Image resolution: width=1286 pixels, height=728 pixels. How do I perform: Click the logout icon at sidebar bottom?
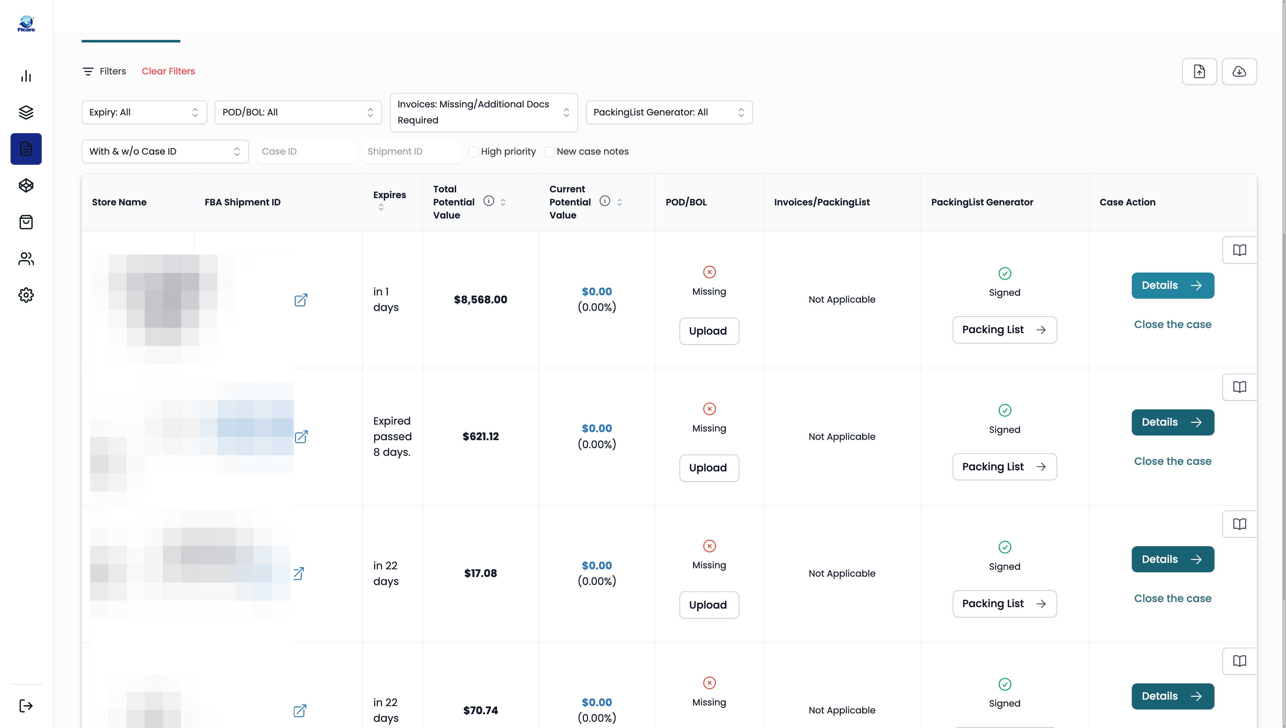[x=26, y=705]
